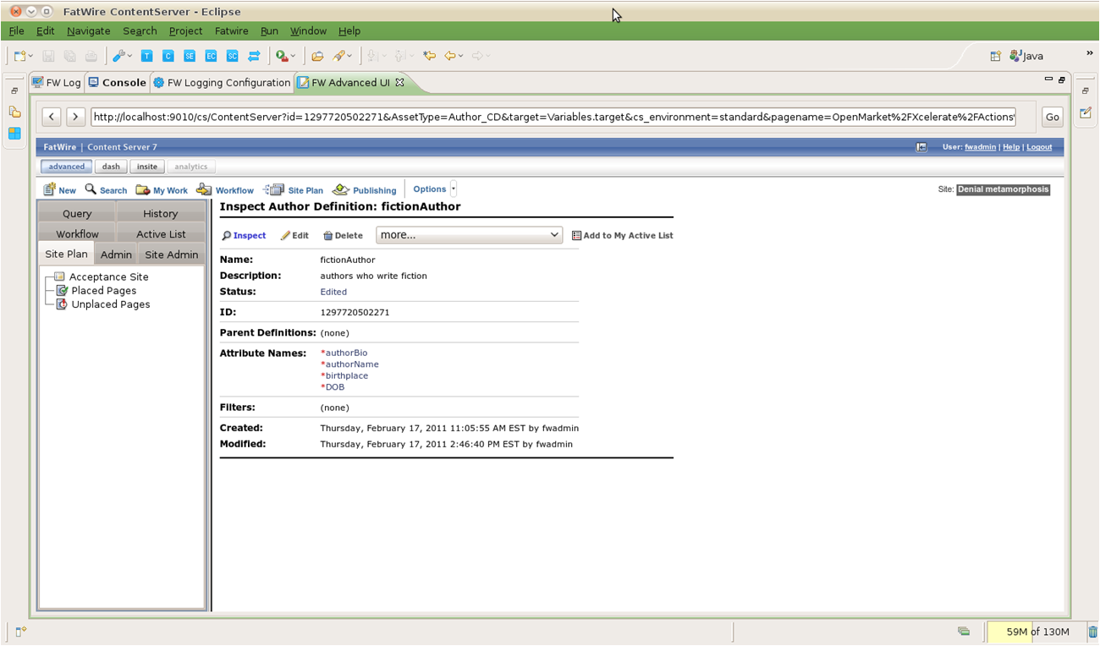Click the Publishing icon in FatWire toolbar
1100x646 pixels.
click(x=340, y=189)
